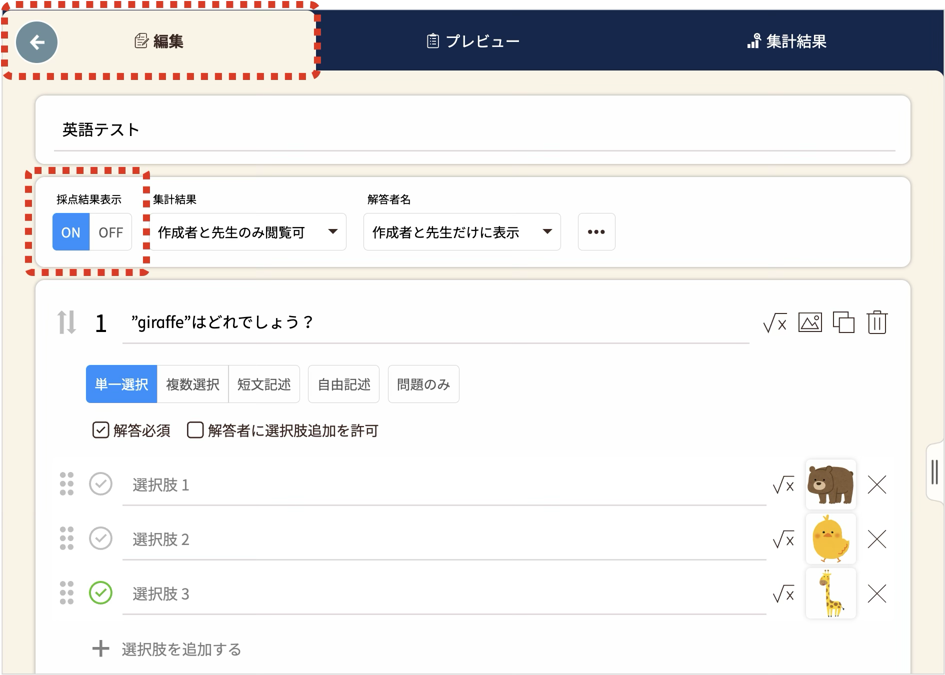
Task: Delete question 1 with trash icon
Action: pyautogui.click(x=877, y=322)
